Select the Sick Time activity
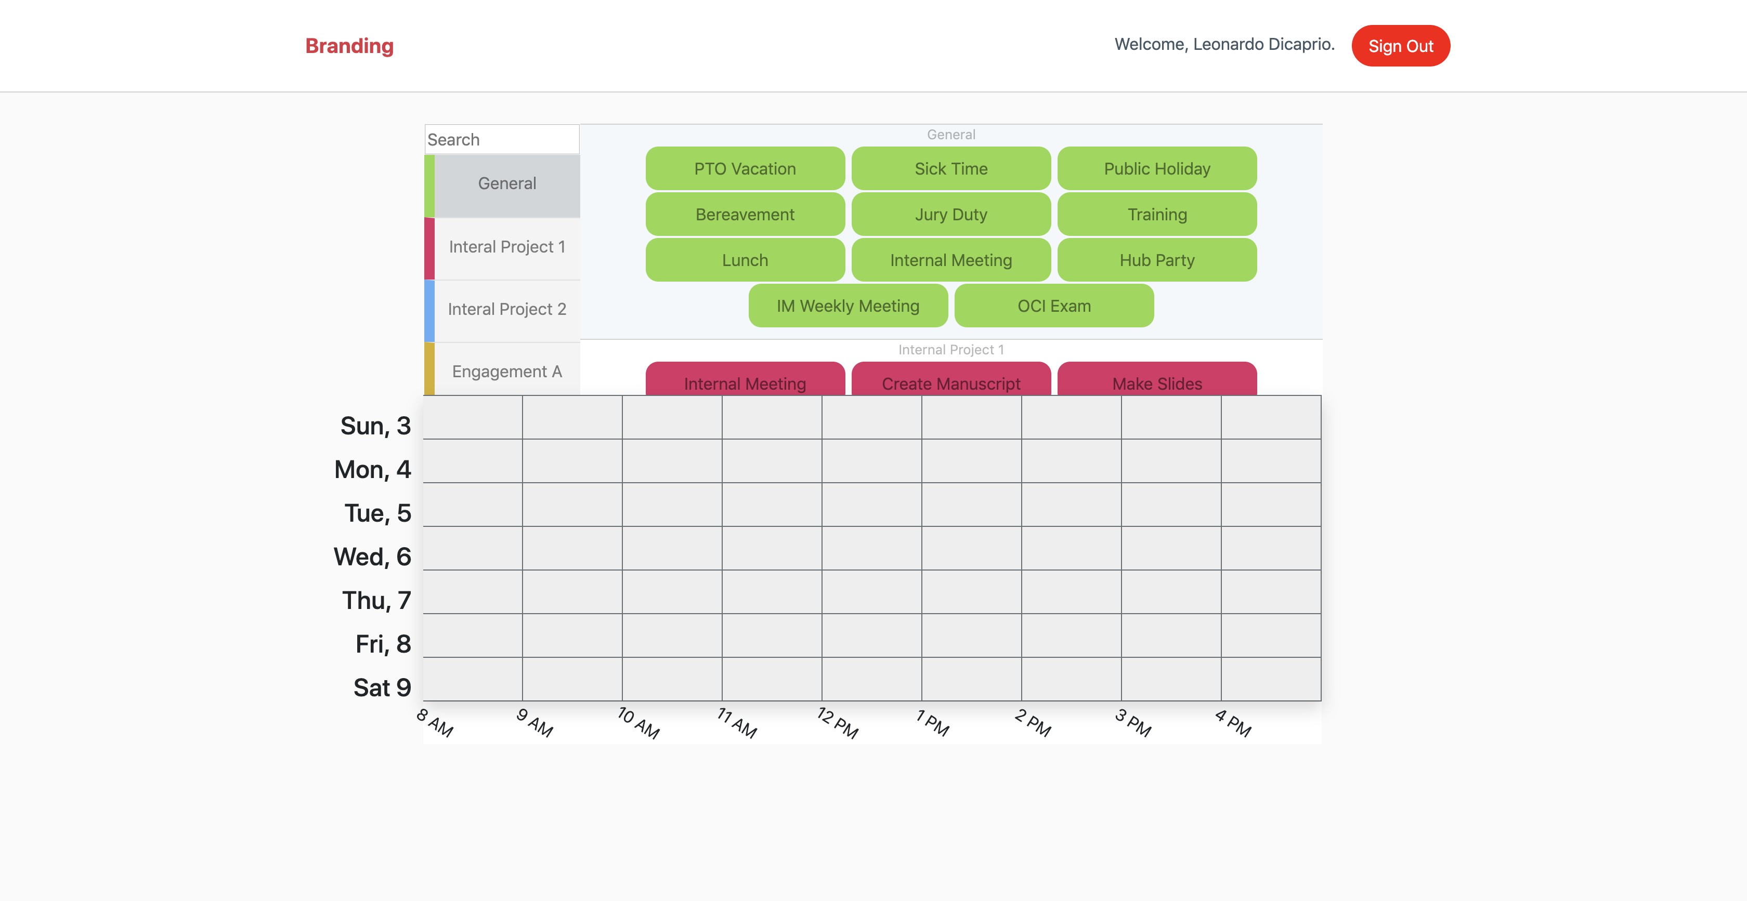This screenshot has height=901, width=1747. pos(950,169)
